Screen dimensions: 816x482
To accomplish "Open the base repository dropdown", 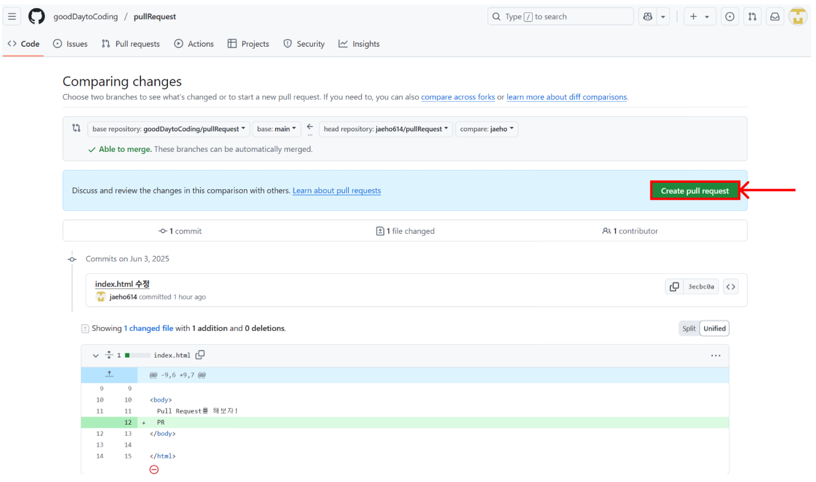I will pos(169,129).
